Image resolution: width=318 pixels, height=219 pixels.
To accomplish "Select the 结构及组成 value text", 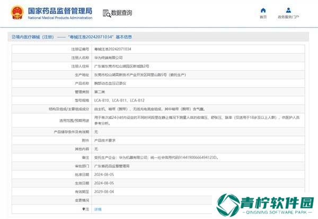I will tap(149, 109).
